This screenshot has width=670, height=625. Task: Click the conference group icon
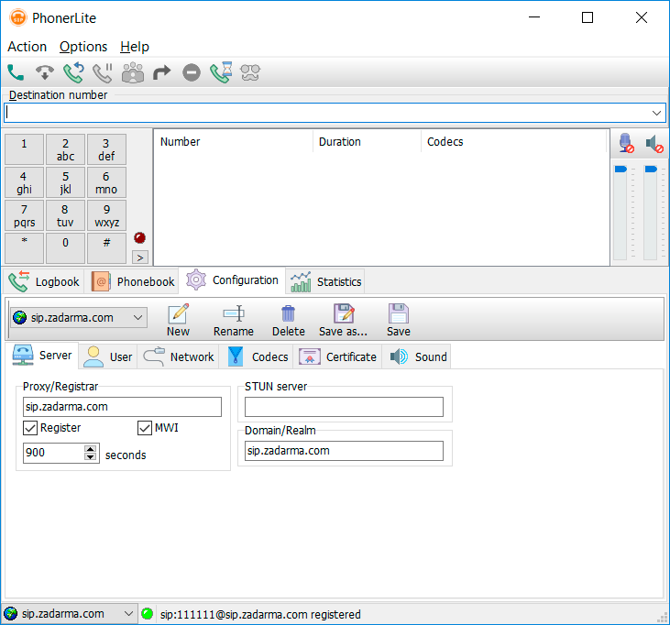[x=133, y=72]
